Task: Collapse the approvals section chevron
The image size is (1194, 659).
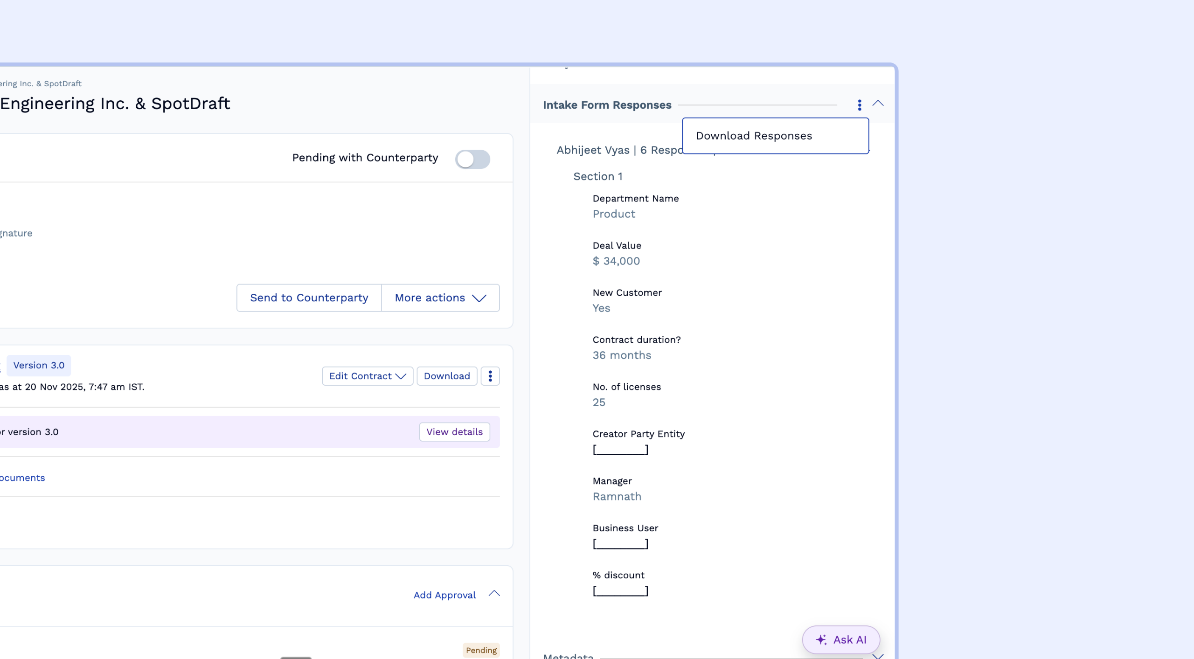Action: click(494, 594)
